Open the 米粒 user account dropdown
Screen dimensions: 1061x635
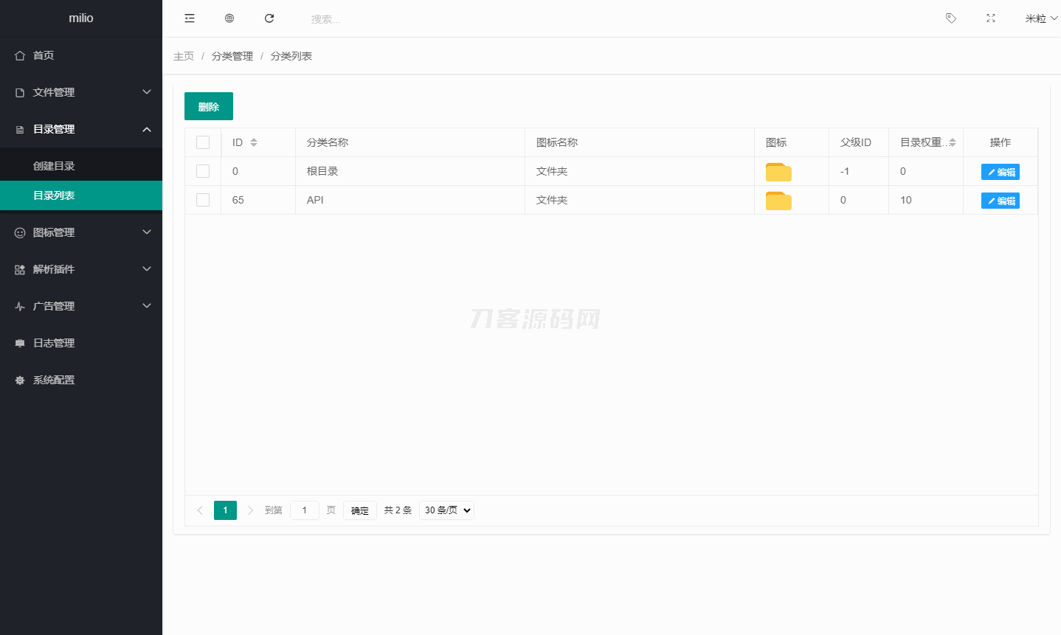(x=1040, y=18)
